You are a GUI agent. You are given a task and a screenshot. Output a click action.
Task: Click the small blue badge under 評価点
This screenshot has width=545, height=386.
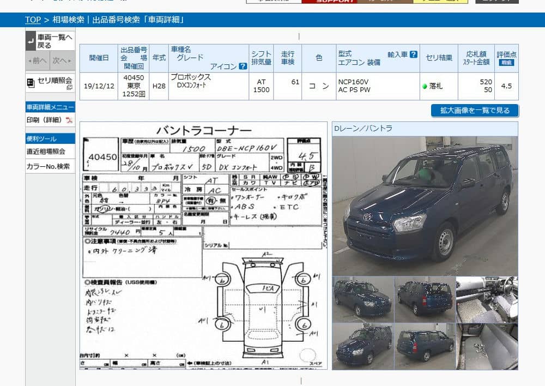(506, 63)
